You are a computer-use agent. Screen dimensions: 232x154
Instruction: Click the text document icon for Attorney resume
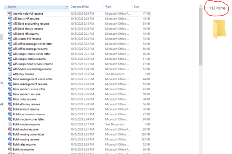click(x=10, y=74)
